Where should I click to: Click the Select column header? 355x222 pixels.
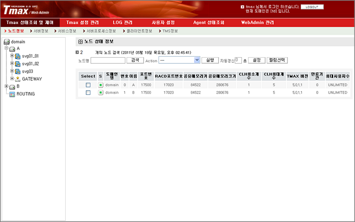pos(88,77)
